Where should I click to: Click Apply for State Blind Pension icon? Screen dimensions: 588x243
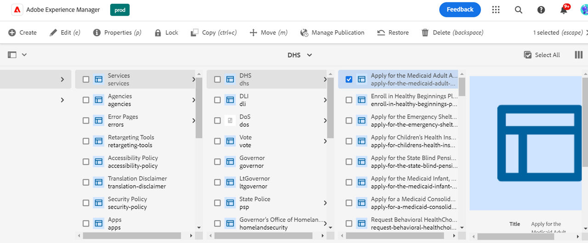coord(361,162)
